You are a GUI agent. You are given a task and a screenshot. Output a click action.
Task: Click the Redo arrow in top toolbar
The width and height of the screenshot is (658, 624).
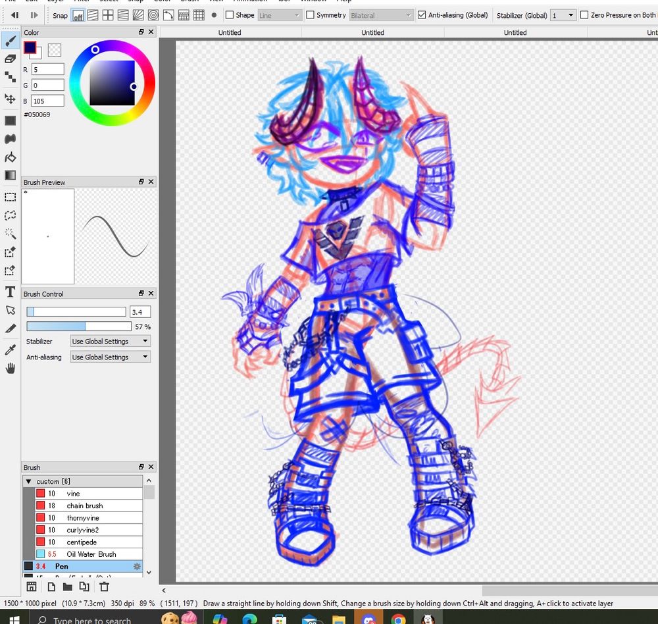pyautogui.click(x=34, y=15)
